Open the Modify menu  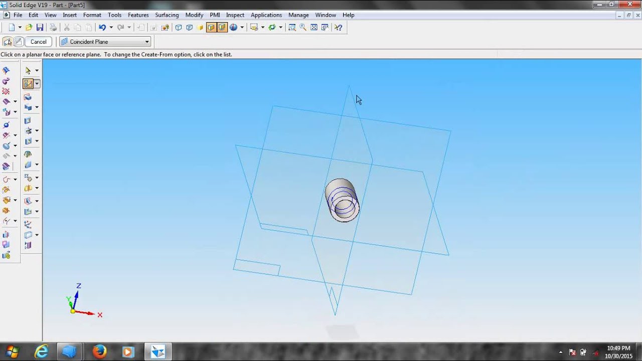pyautogui.click(x=194, y=15)
